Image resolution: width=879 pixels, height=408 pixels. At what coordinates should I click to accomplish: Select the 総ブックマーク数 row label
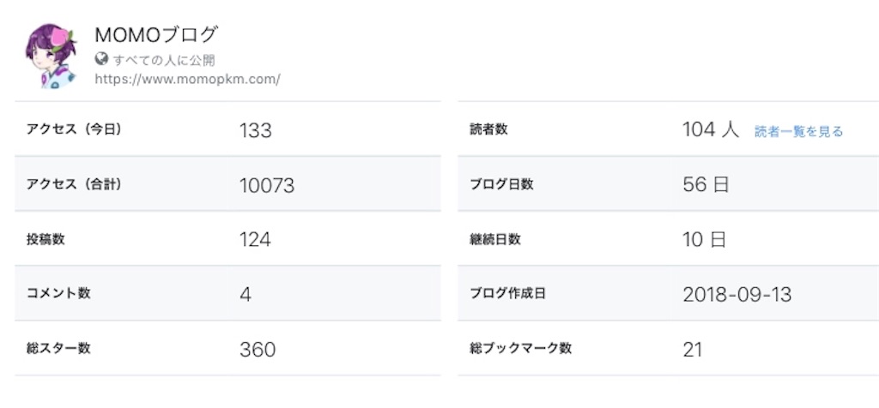(x=521, y=348)
